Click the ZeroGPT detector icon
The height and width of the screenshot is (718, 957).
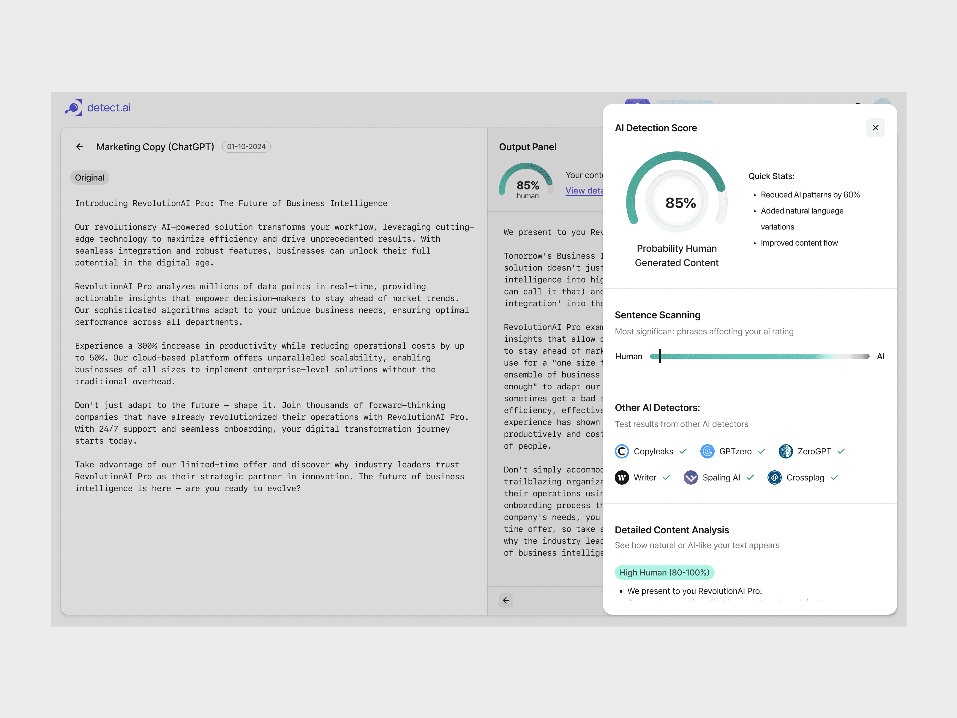(785, 451)
